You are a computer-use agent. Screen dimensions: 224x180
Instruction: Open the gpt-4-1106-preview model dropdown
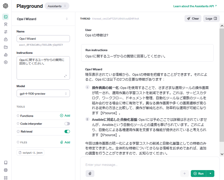pyautogui.click(x=43, y=93)
